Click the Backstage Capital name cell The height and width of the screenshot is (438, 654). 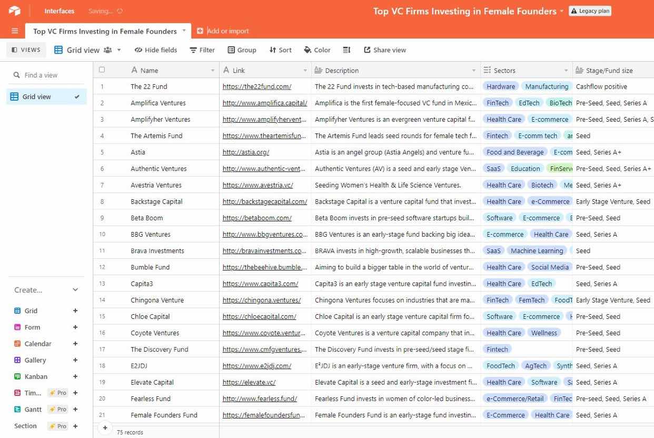(156, 201)
